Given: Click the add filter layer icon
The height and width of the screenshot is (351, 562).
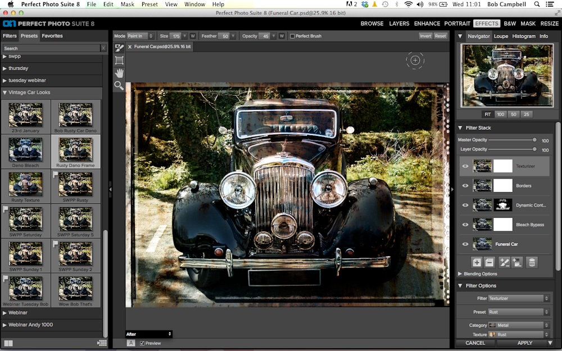Looking at the screenshot, I should pos(477,262).
